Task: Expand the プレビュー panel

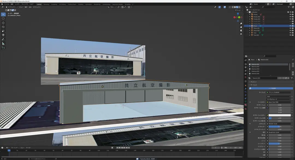Action: click(x=253, y=82)
